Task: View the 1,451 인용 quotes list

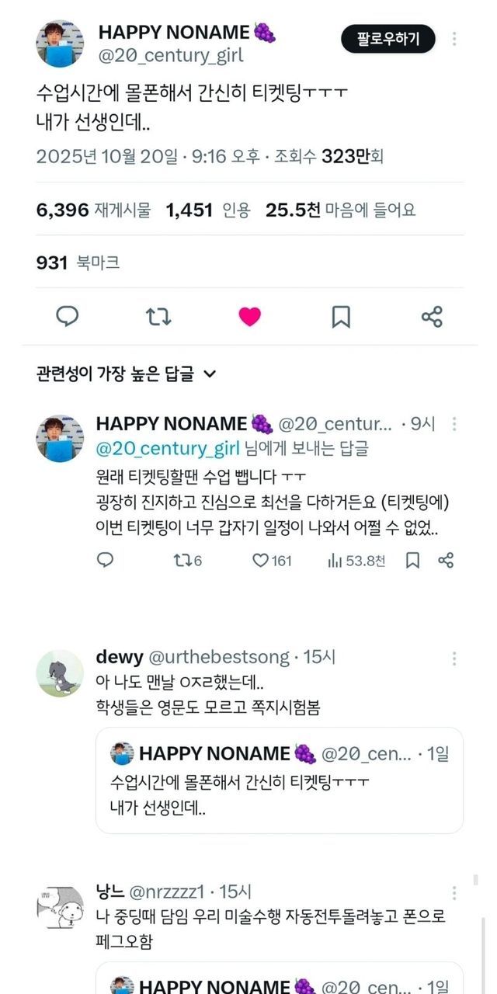Action: click(208, 210)
